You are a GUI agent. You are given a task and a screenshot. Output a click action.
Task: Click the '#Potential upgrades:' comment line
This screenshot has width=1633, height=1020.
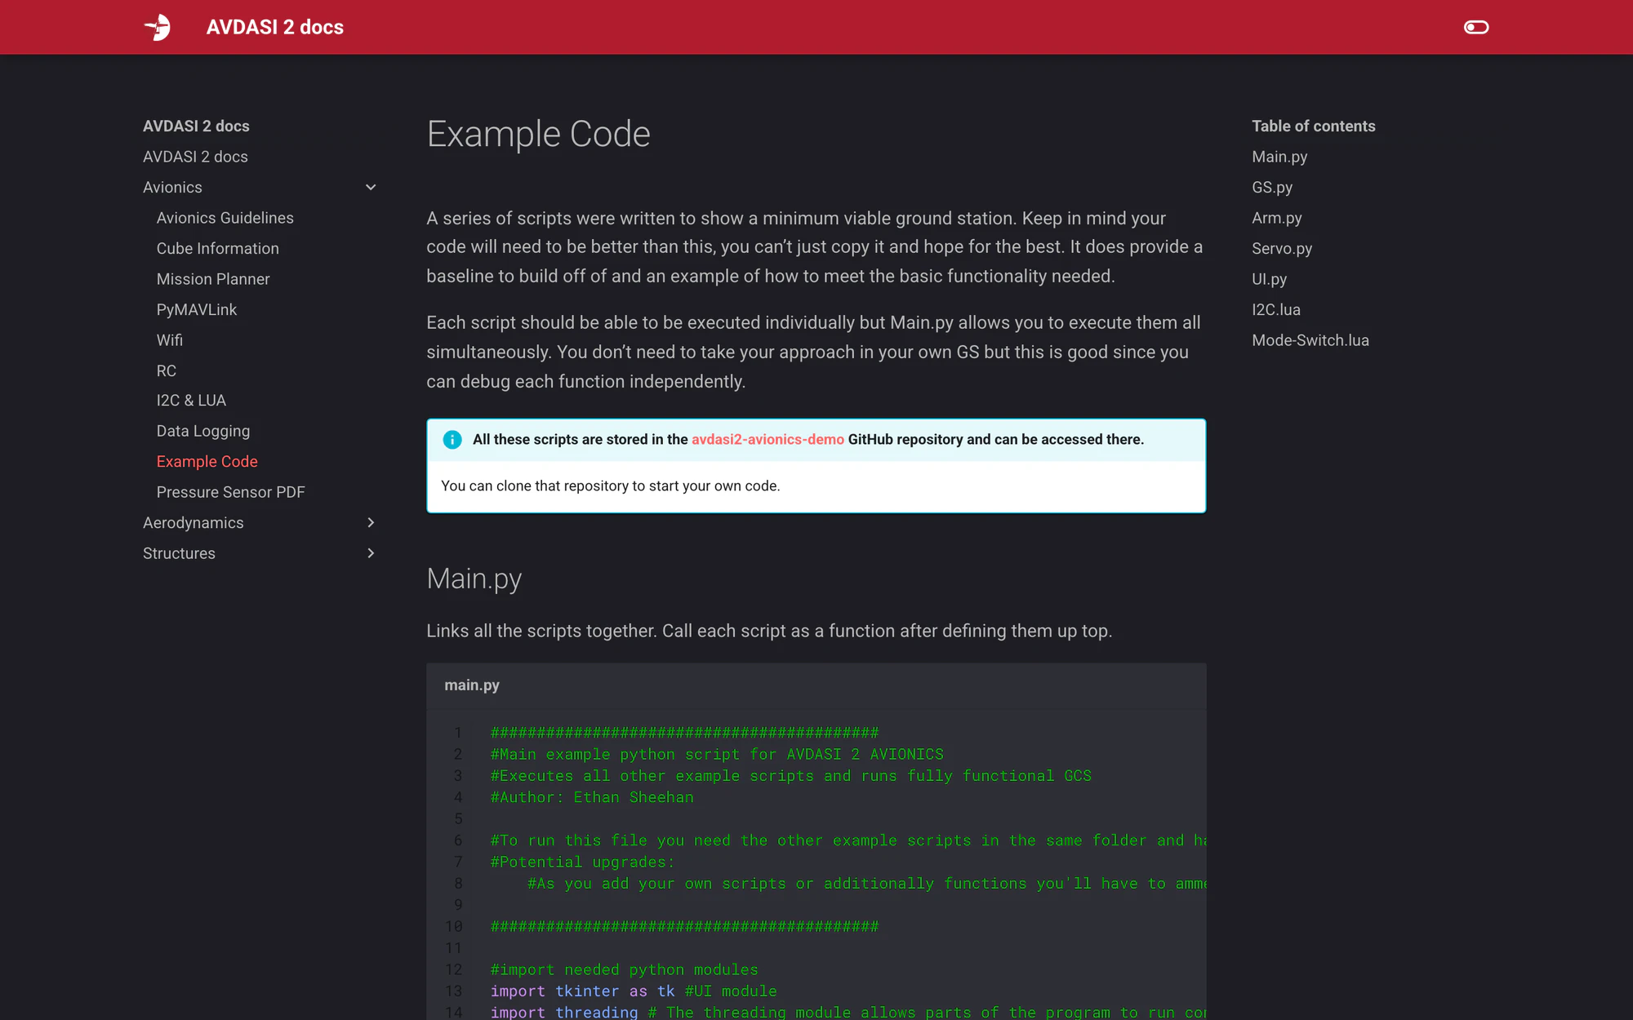582,863
